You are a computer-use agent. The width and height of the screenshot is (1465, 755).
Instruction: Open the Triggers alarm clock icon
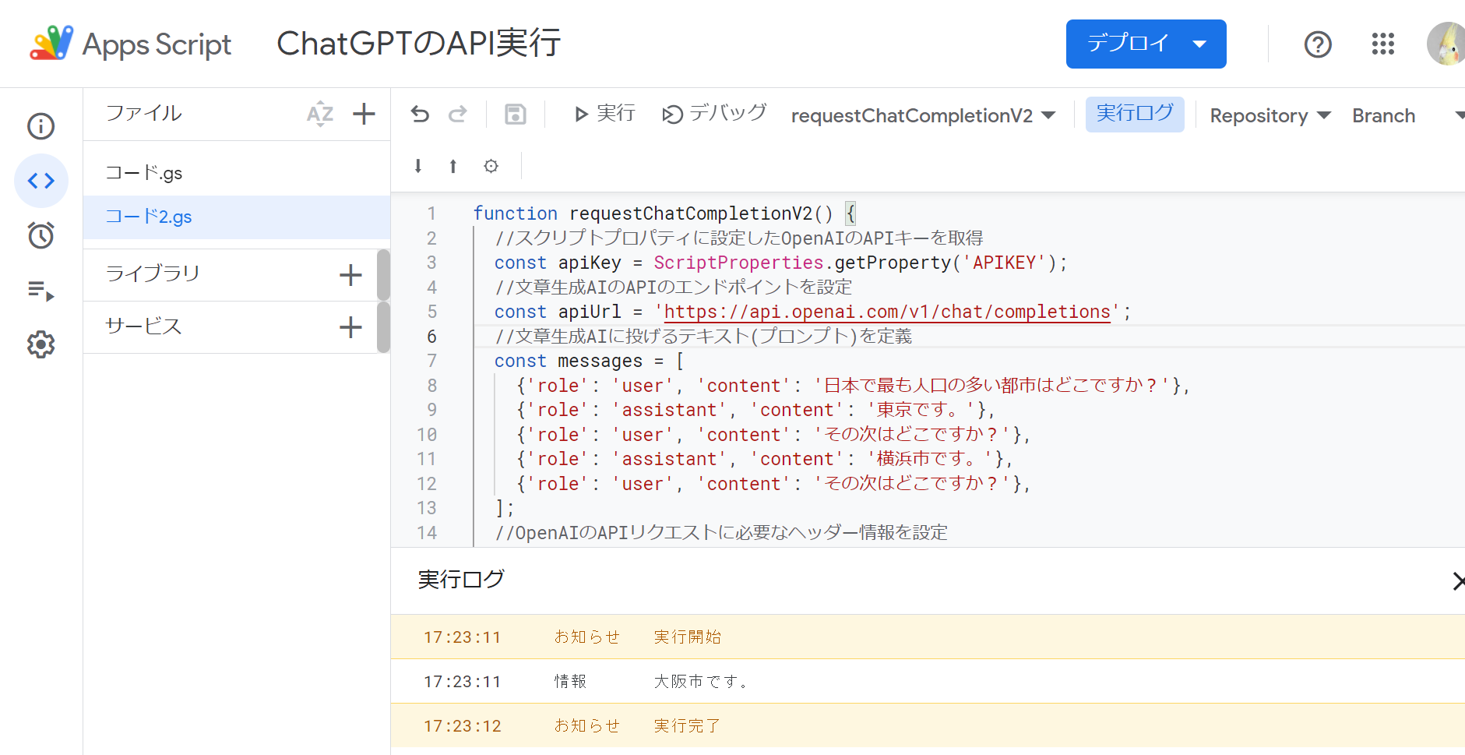(40, 235)
